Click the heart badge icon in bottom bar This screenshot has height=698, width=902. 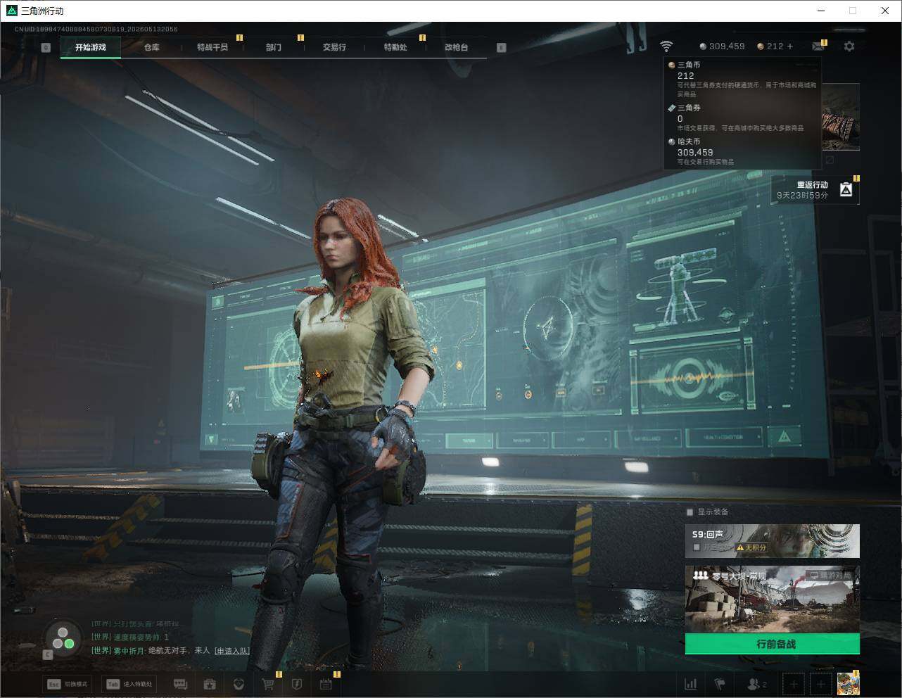tap(239, 684)
